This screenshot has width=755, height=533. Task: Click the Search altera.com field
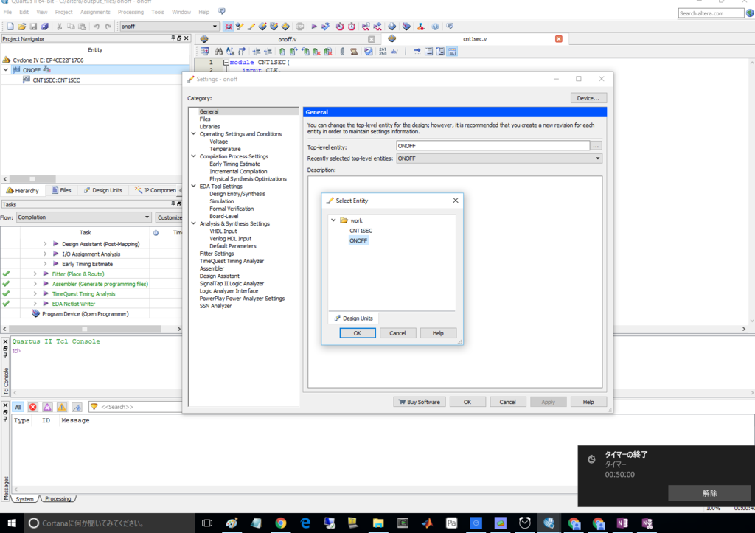[x=711, y=13]
